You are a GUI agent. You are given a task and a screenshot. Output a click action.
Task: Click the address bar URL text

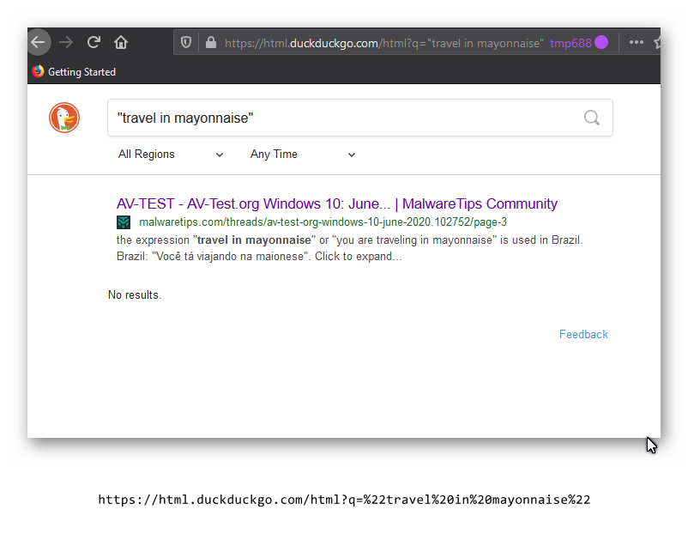click(384, 43)
